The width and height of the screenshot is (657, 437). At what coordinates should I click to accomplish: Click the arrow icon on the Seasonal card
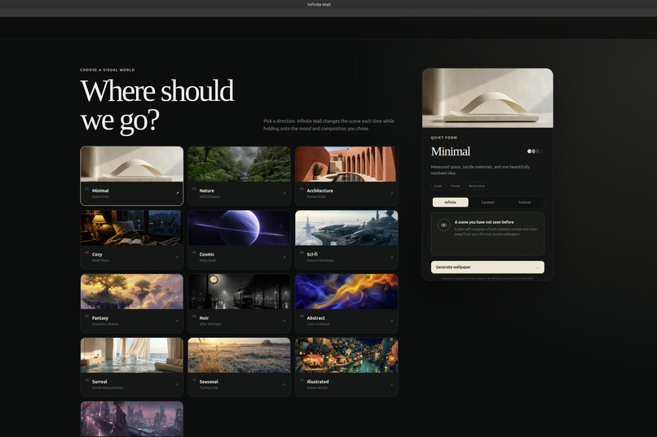click(284, 384)
